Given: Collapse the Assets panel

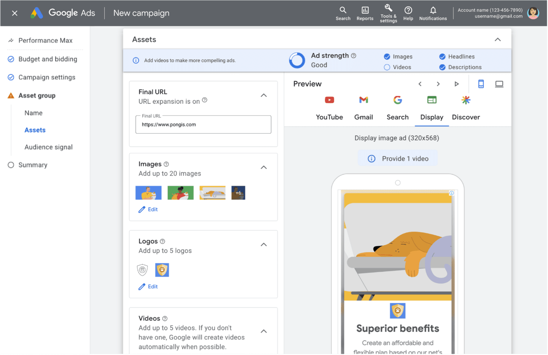Looking at the screenshot, I should coord(497,40).
